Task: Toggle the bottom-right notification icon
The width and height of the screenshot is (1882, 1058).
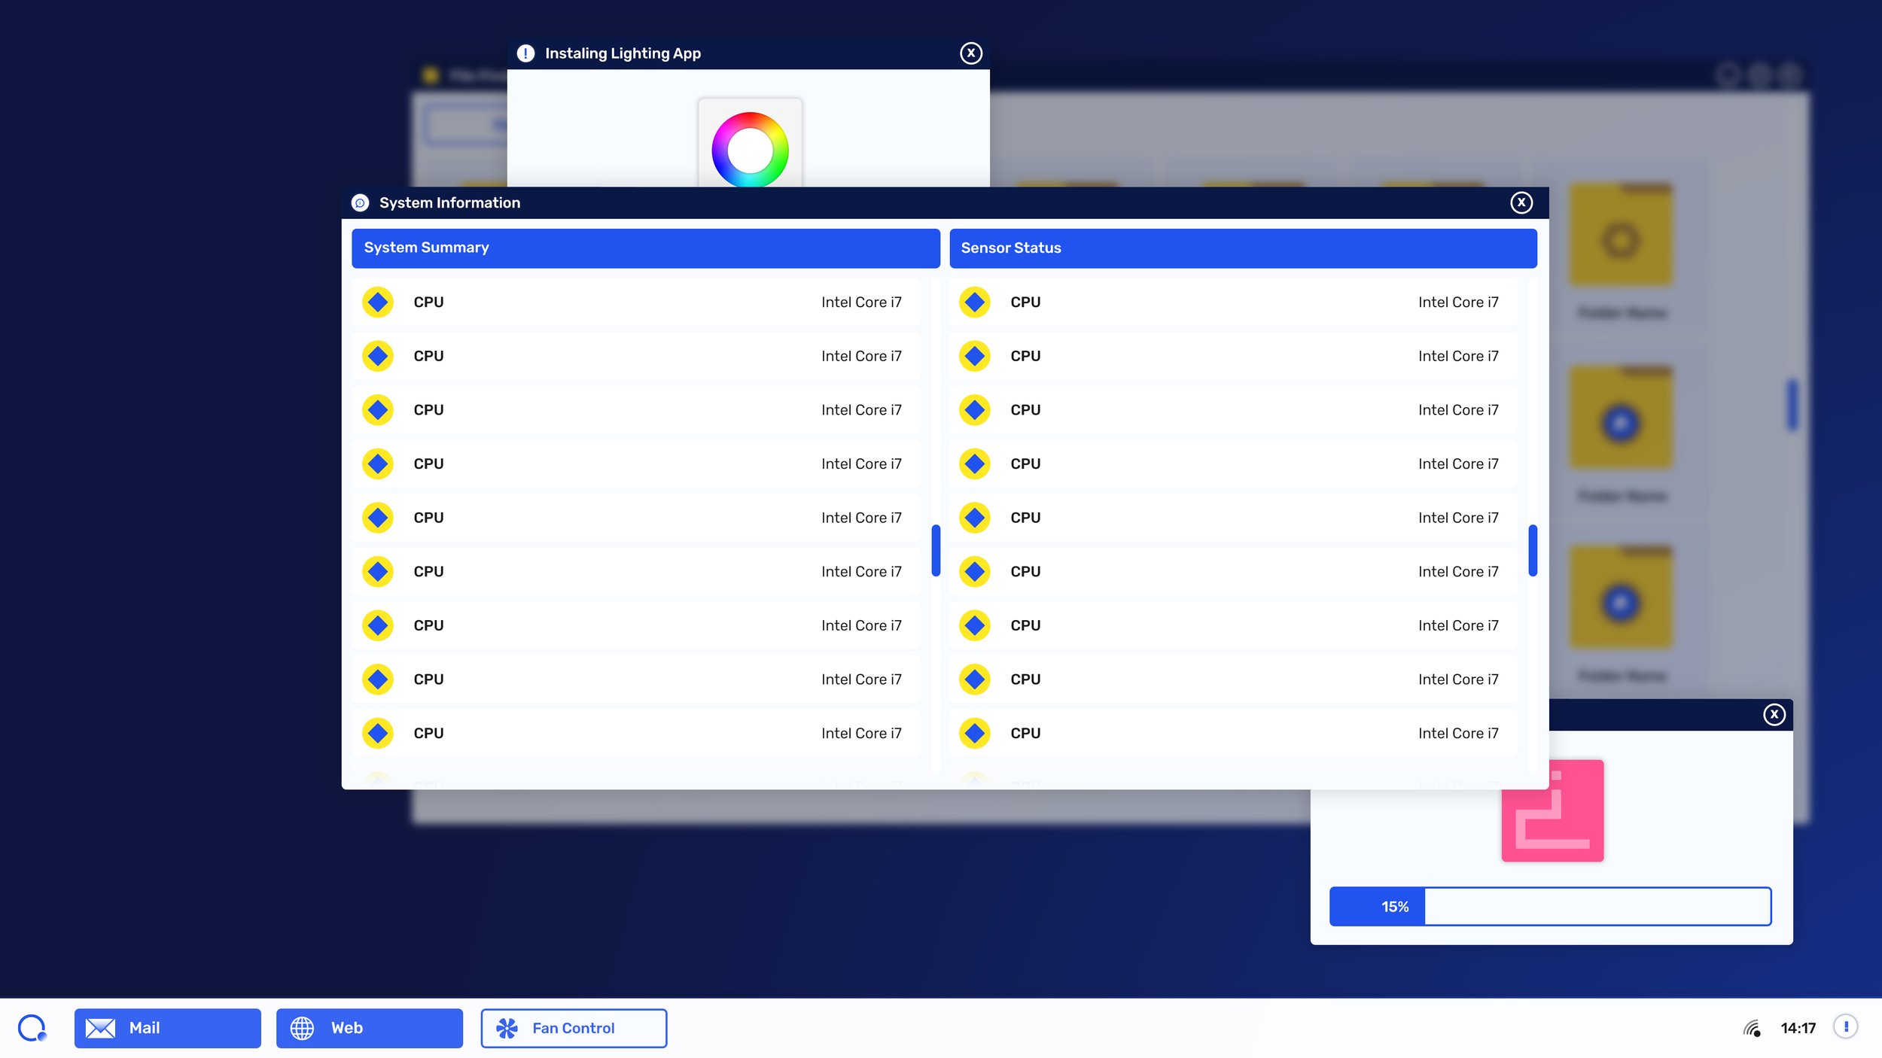Action: click(1847, 1027)
